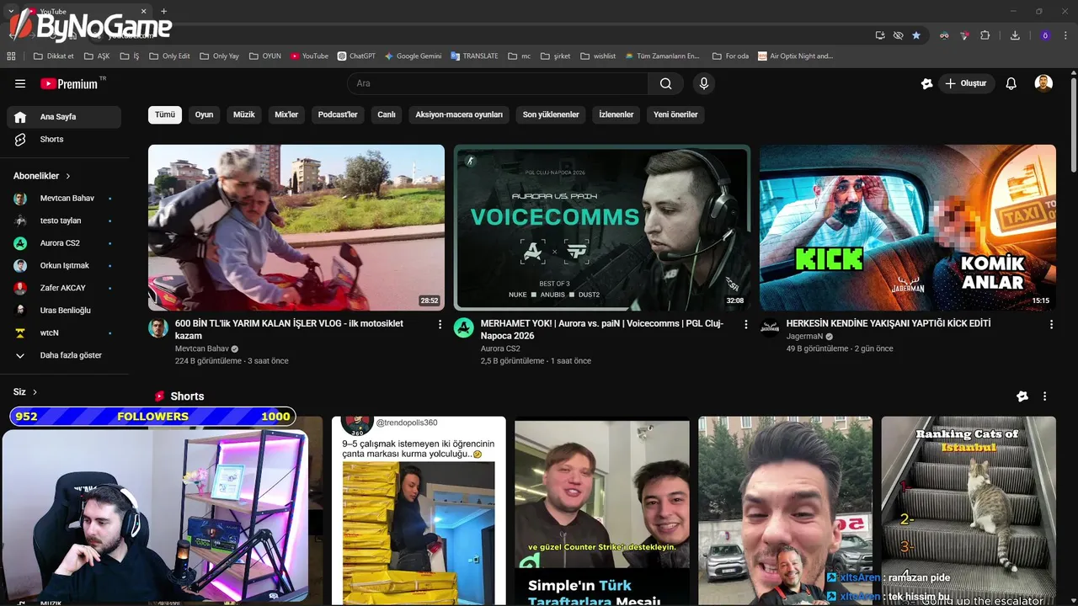Click JagermaN avatar under video
The width and height of the screenshot is (1078, 606).
click(x=770, y=328)
